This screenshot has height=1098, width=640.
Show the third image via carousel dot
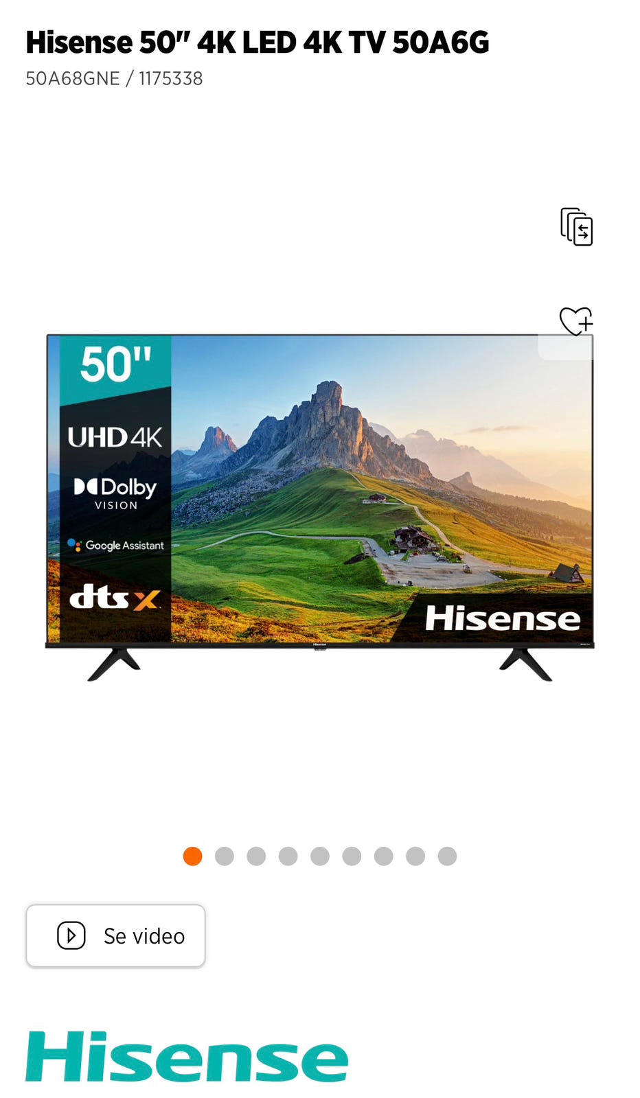click(x=256, y=856)
